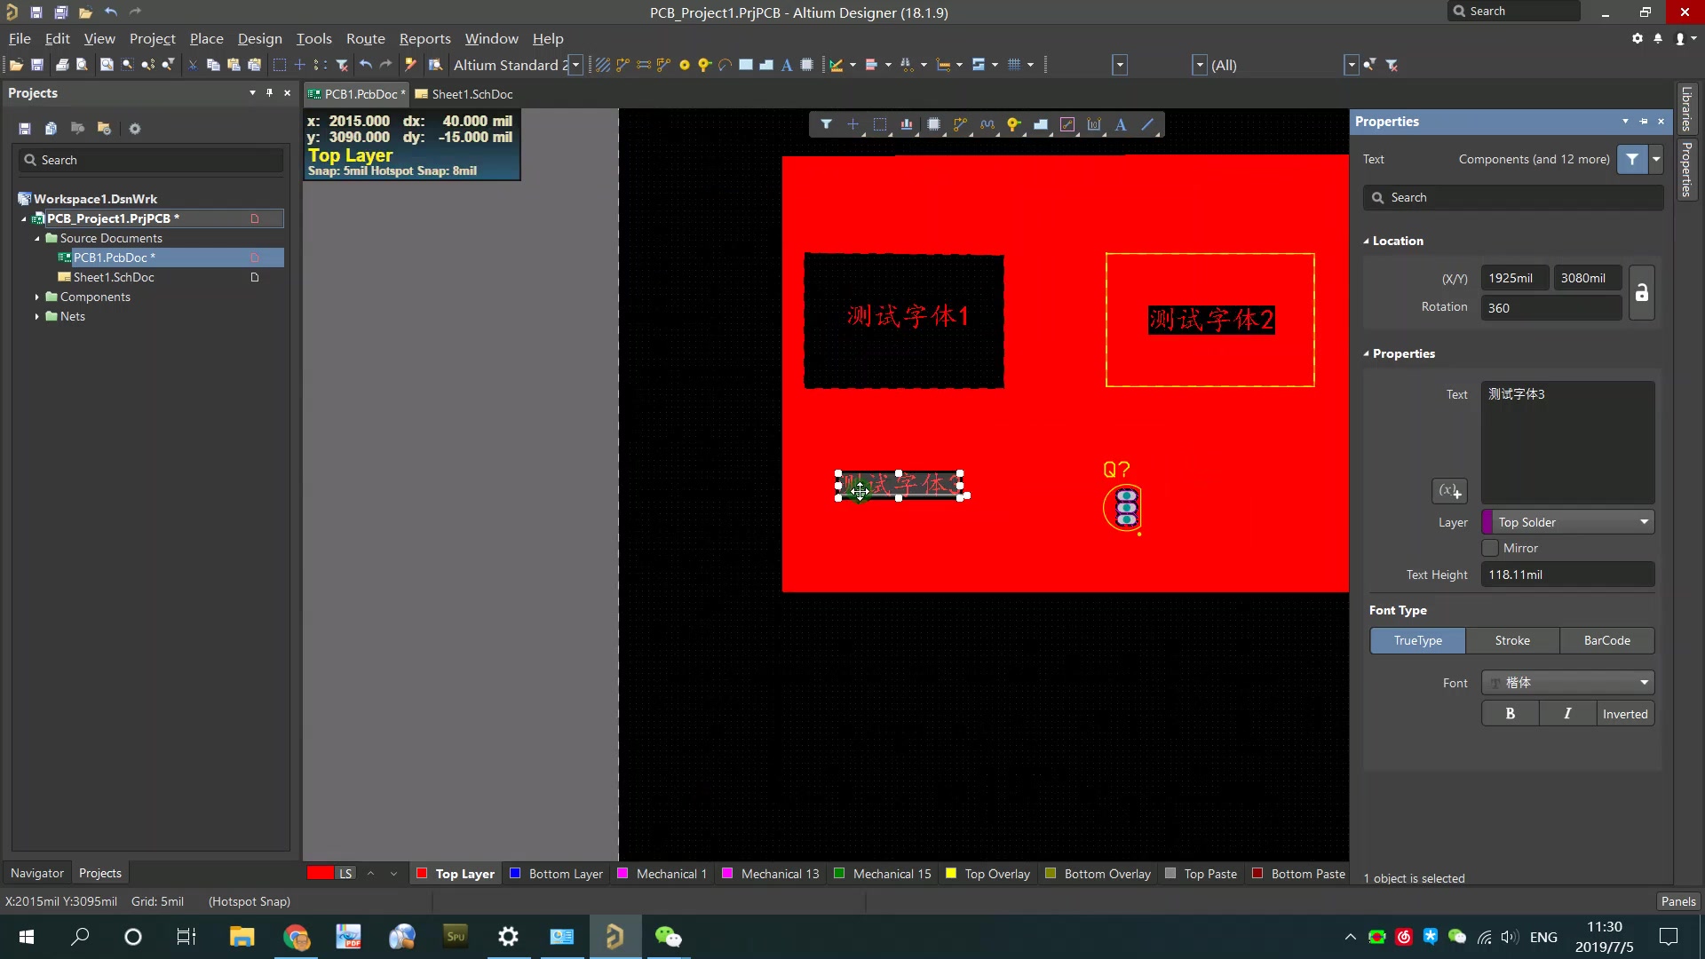The image size is (1705, 959).
Task: Select Stroke font type button
Action: (1511, 639)
